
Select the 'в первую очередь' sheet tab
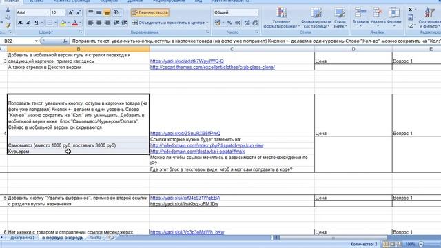pyautogui.click(x=63, y=238)
